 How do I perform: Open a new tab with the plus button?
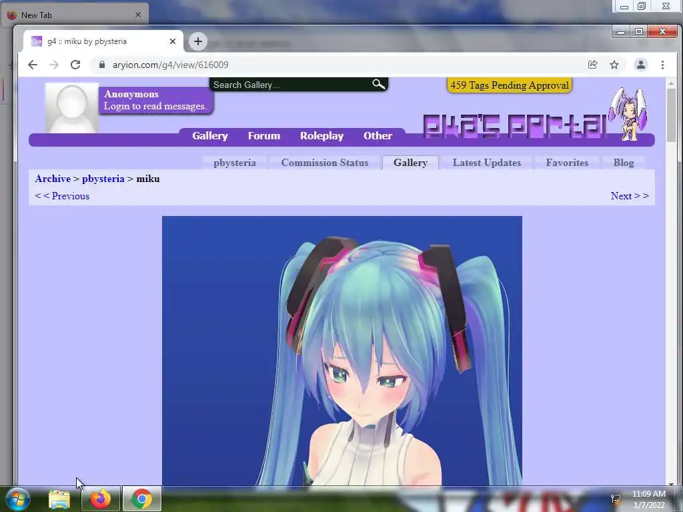click(x=197, y=41)
